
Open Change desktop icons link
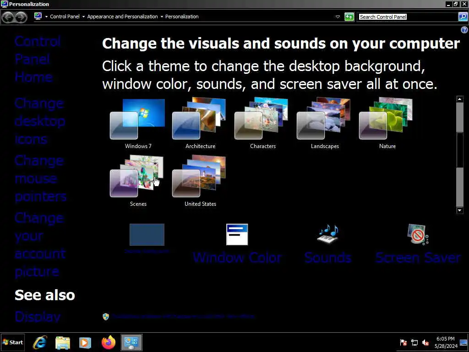coord(40,121)
